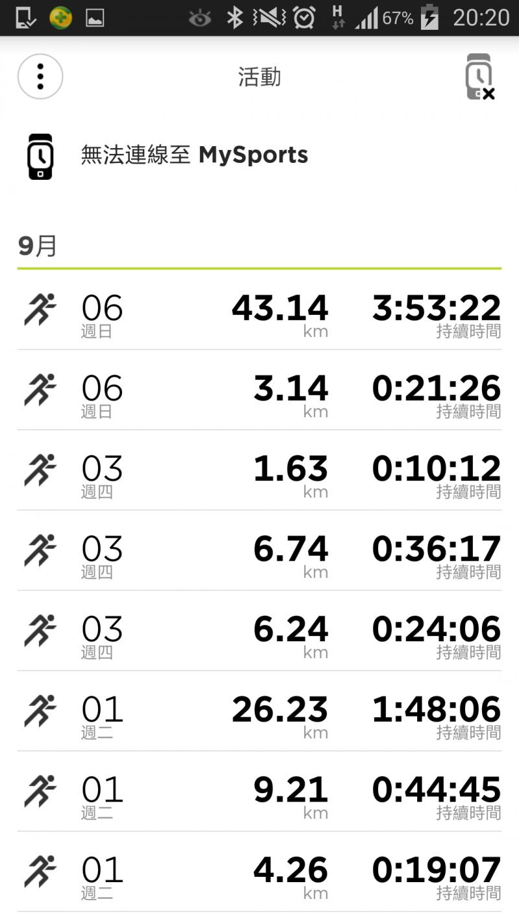
Task: Tap the 無法連線至 MySports message
Action: tap(195, 156)
